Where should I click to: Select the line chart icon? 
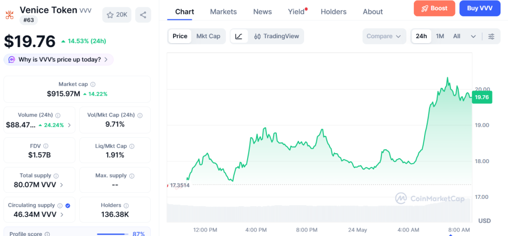[239, 36]
